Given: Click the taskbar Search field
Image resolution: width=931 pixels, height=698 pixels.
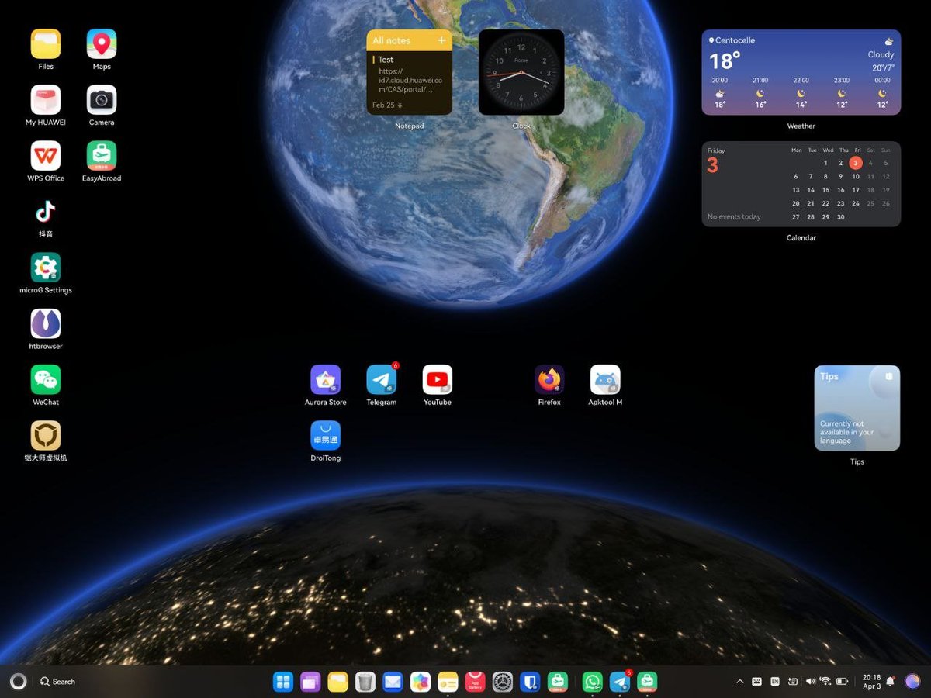Looking at the screenshot, I should pos(57,682).
